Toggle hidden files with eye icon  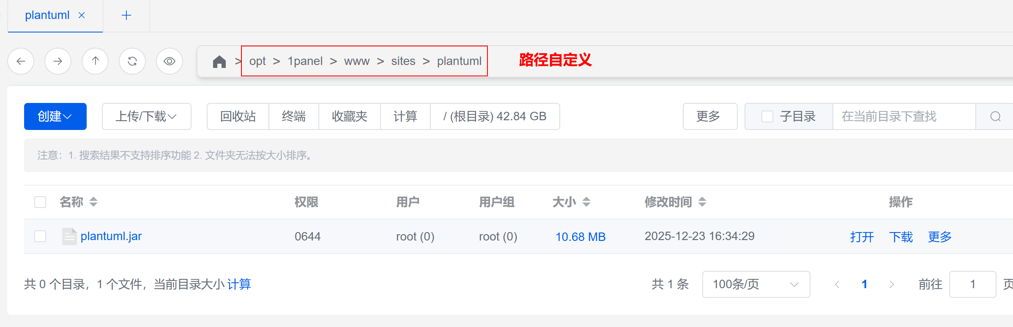coord(170,61)
